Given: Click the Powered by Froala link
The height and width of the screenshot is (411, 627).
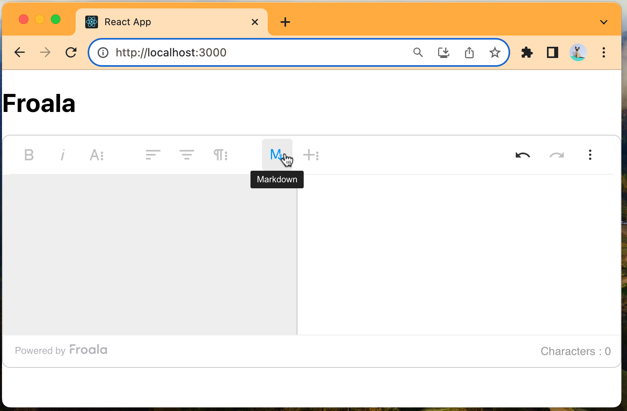Looking at the screenshot, I should (61, 350).
